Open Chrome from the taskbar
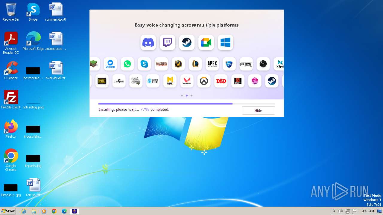383x215 pixels. tap(54, 211)
